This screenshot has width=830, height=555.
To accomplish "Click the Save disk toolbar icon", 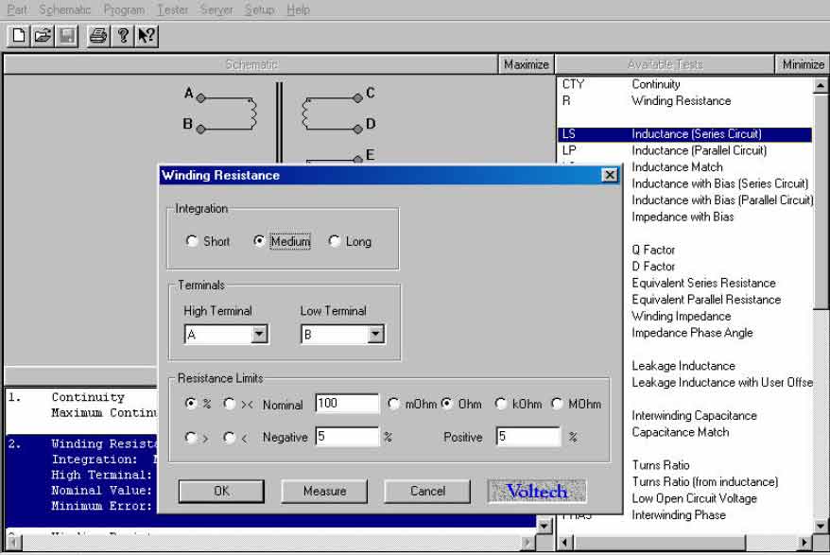I will [67, 36].
